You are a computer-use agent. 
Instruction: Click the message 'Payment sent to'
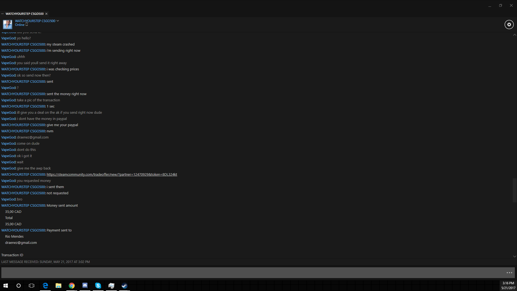[x=59, y=230]
